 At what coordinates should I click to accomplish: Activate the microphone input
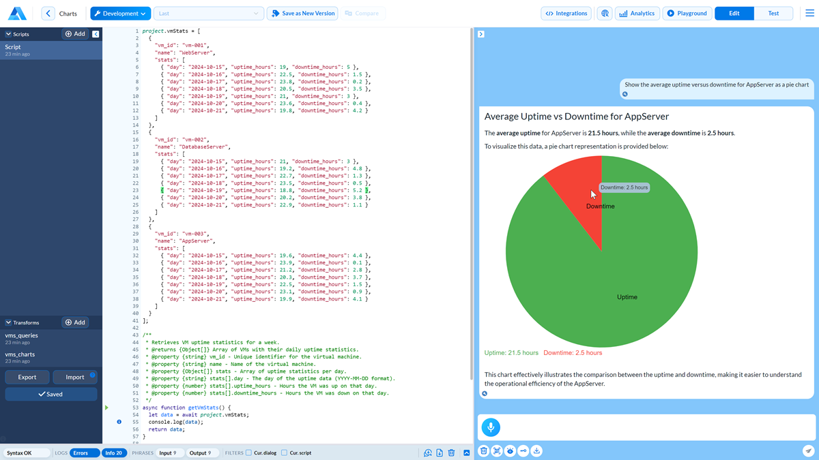[x=490, y=427]
